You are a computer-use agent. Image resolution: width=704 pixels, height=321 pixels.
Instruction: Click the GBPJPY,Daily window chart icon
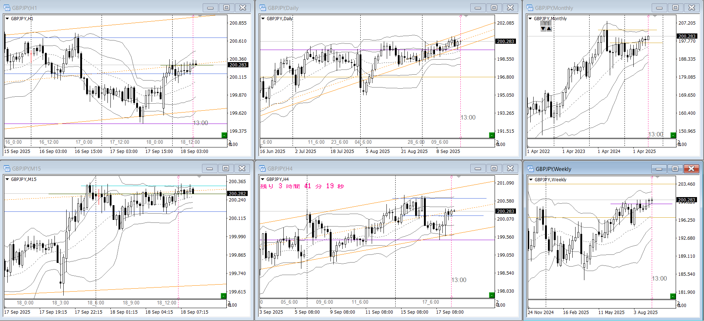pyautogui.click(x=263, y=8)
